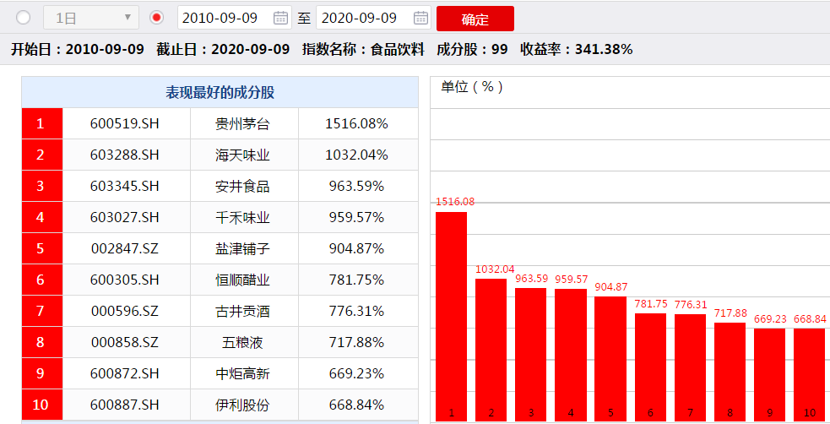The image size is (830, 424).
Task: Click the 1516.08% return cell
Action: click(356, 123)
